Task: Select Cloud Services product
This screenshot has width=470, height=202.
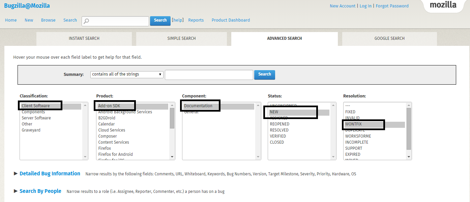Action: (x=132, y=130)
